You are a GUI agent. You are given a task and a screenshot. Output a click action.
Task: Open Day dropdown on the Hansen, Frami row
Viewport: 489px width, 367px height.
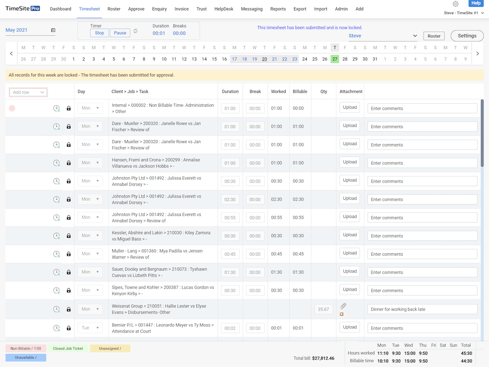tap(90, 163)
